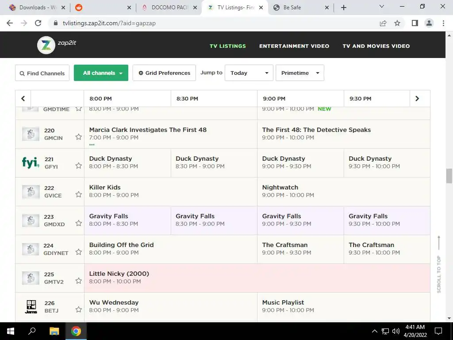Viewport: 453px width, 340px height.
Task: Toggle the browser side panel
Action: click(x=415, y=23)
